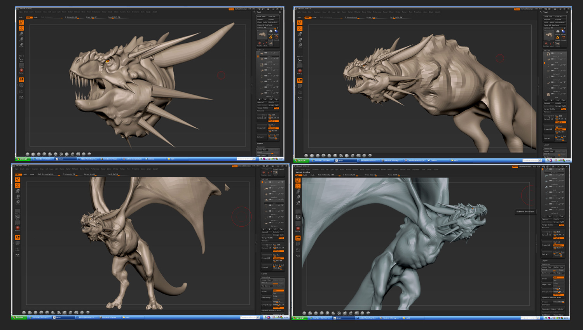This screenshot has height=330, width=583.
Task: Choose the first brush sphere in the bottom-left window's shelf
Action: (24, 313)
